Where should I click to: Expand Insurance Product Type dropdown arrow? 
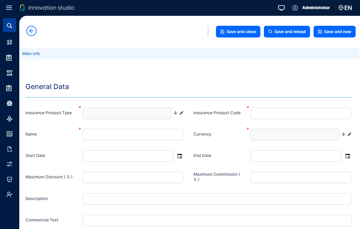(175, 113)
